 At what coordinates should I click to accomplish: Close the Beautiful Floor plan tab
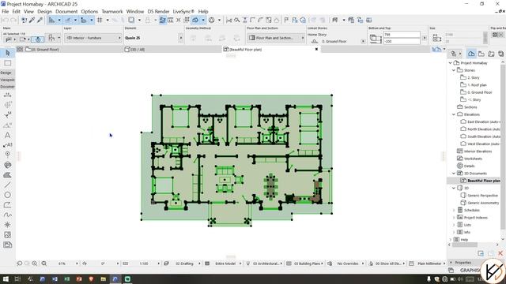(x=316, y=49)
